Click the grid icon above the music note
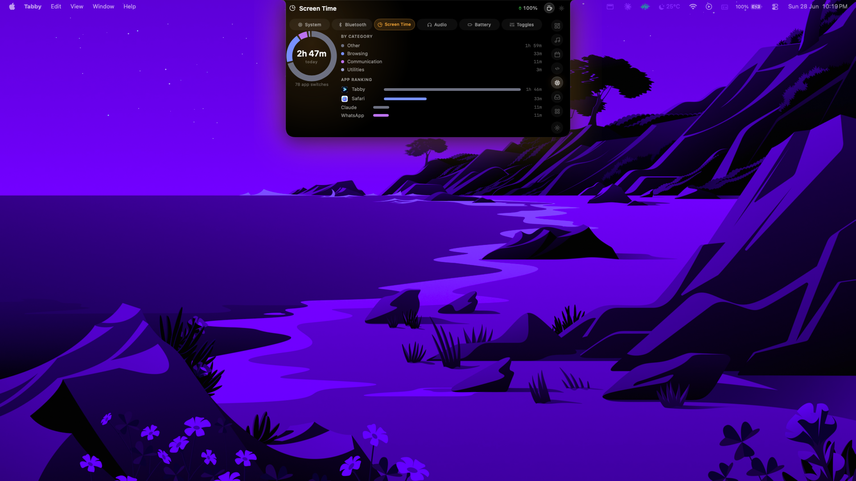Image resolution: width=856 pixels, height=481 pixels. pyautogui.click(x=557, y=26)
